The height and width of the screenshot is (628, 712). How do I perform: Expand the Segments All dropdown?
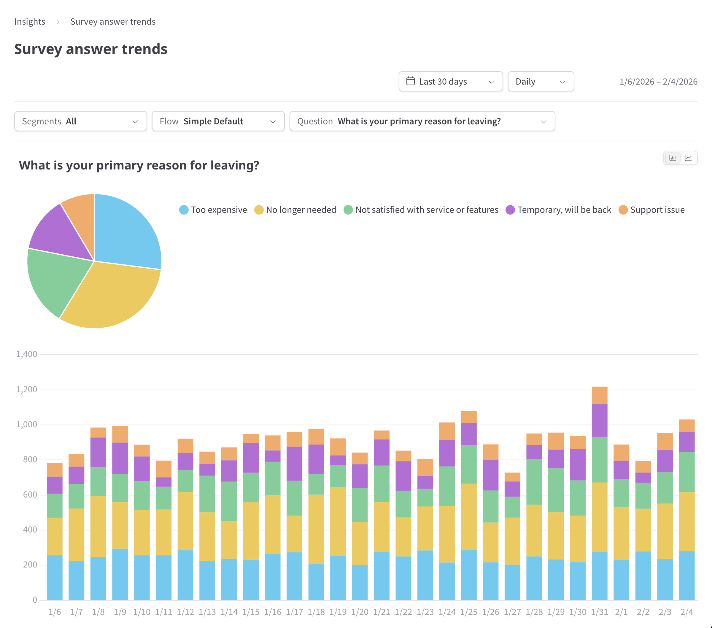tap(80, 121)
